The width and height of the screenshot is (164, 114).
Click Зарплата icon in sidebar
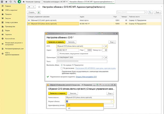pyautogui.click(x=3, y=34)
